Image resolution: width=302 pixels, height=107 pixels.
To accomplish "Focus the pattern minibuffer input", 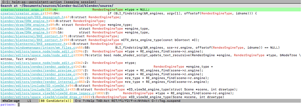I will click(160, 105).
